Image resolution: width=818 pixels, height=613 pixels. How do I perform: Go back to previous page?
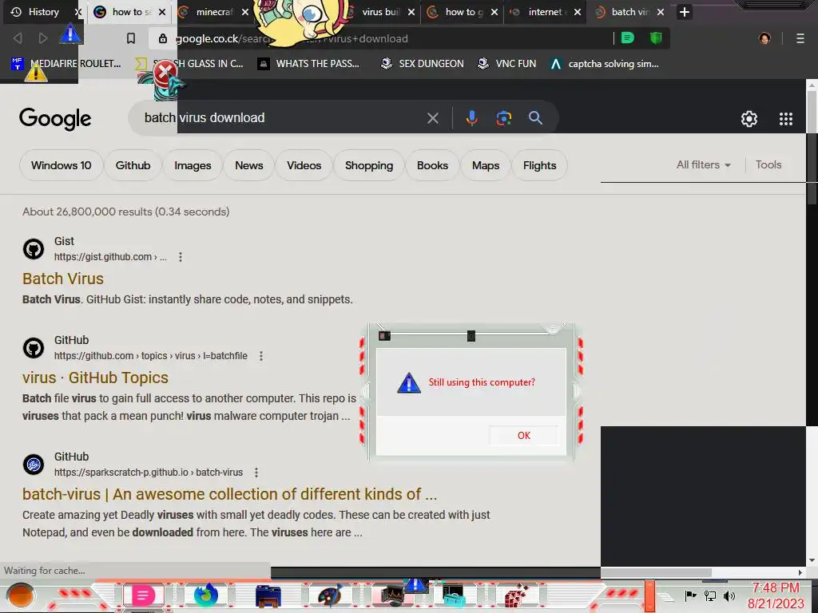pyautogui.click(x=18, y=38)
